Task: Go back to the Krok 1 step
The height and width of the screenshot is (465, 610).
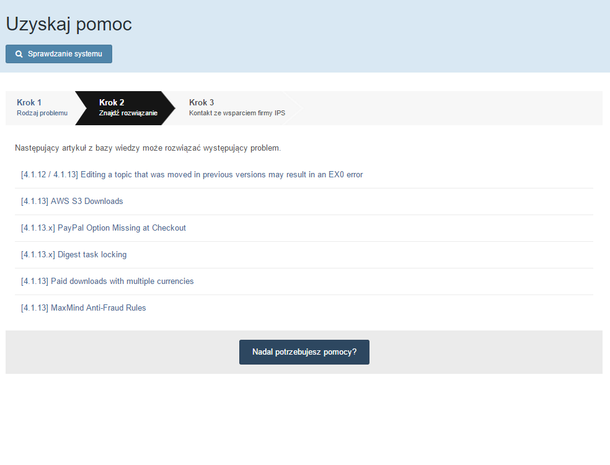Action: click(29, 102)
